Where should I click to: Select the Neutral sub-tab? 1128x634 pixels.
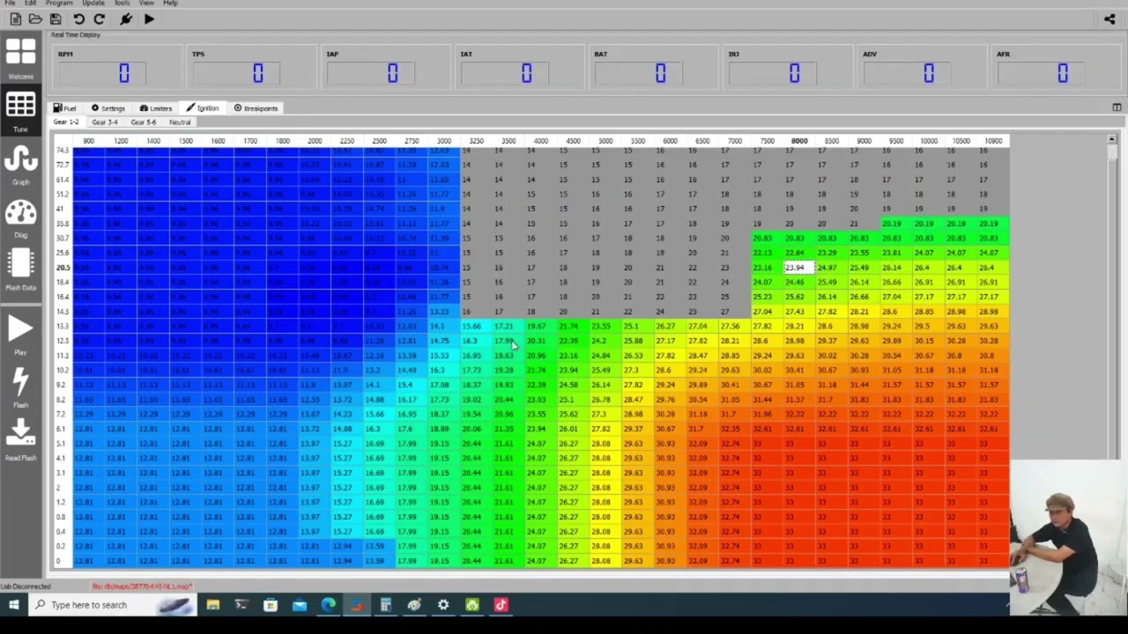point(180,122)
